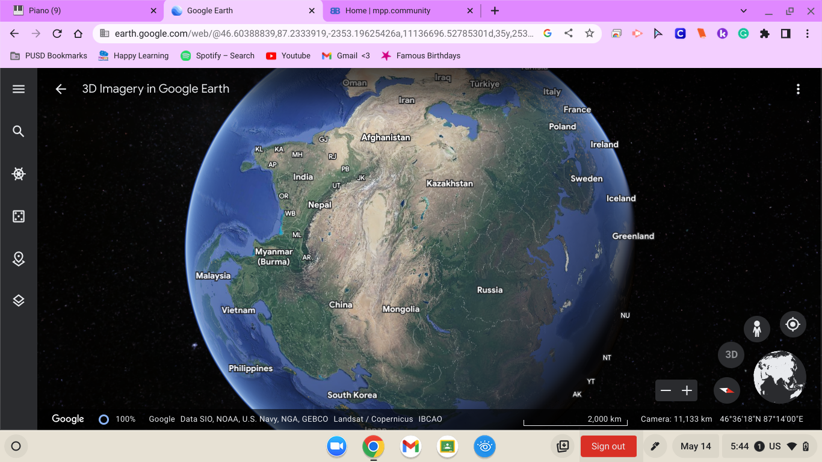Click the Sign out button

coord(608,446)
